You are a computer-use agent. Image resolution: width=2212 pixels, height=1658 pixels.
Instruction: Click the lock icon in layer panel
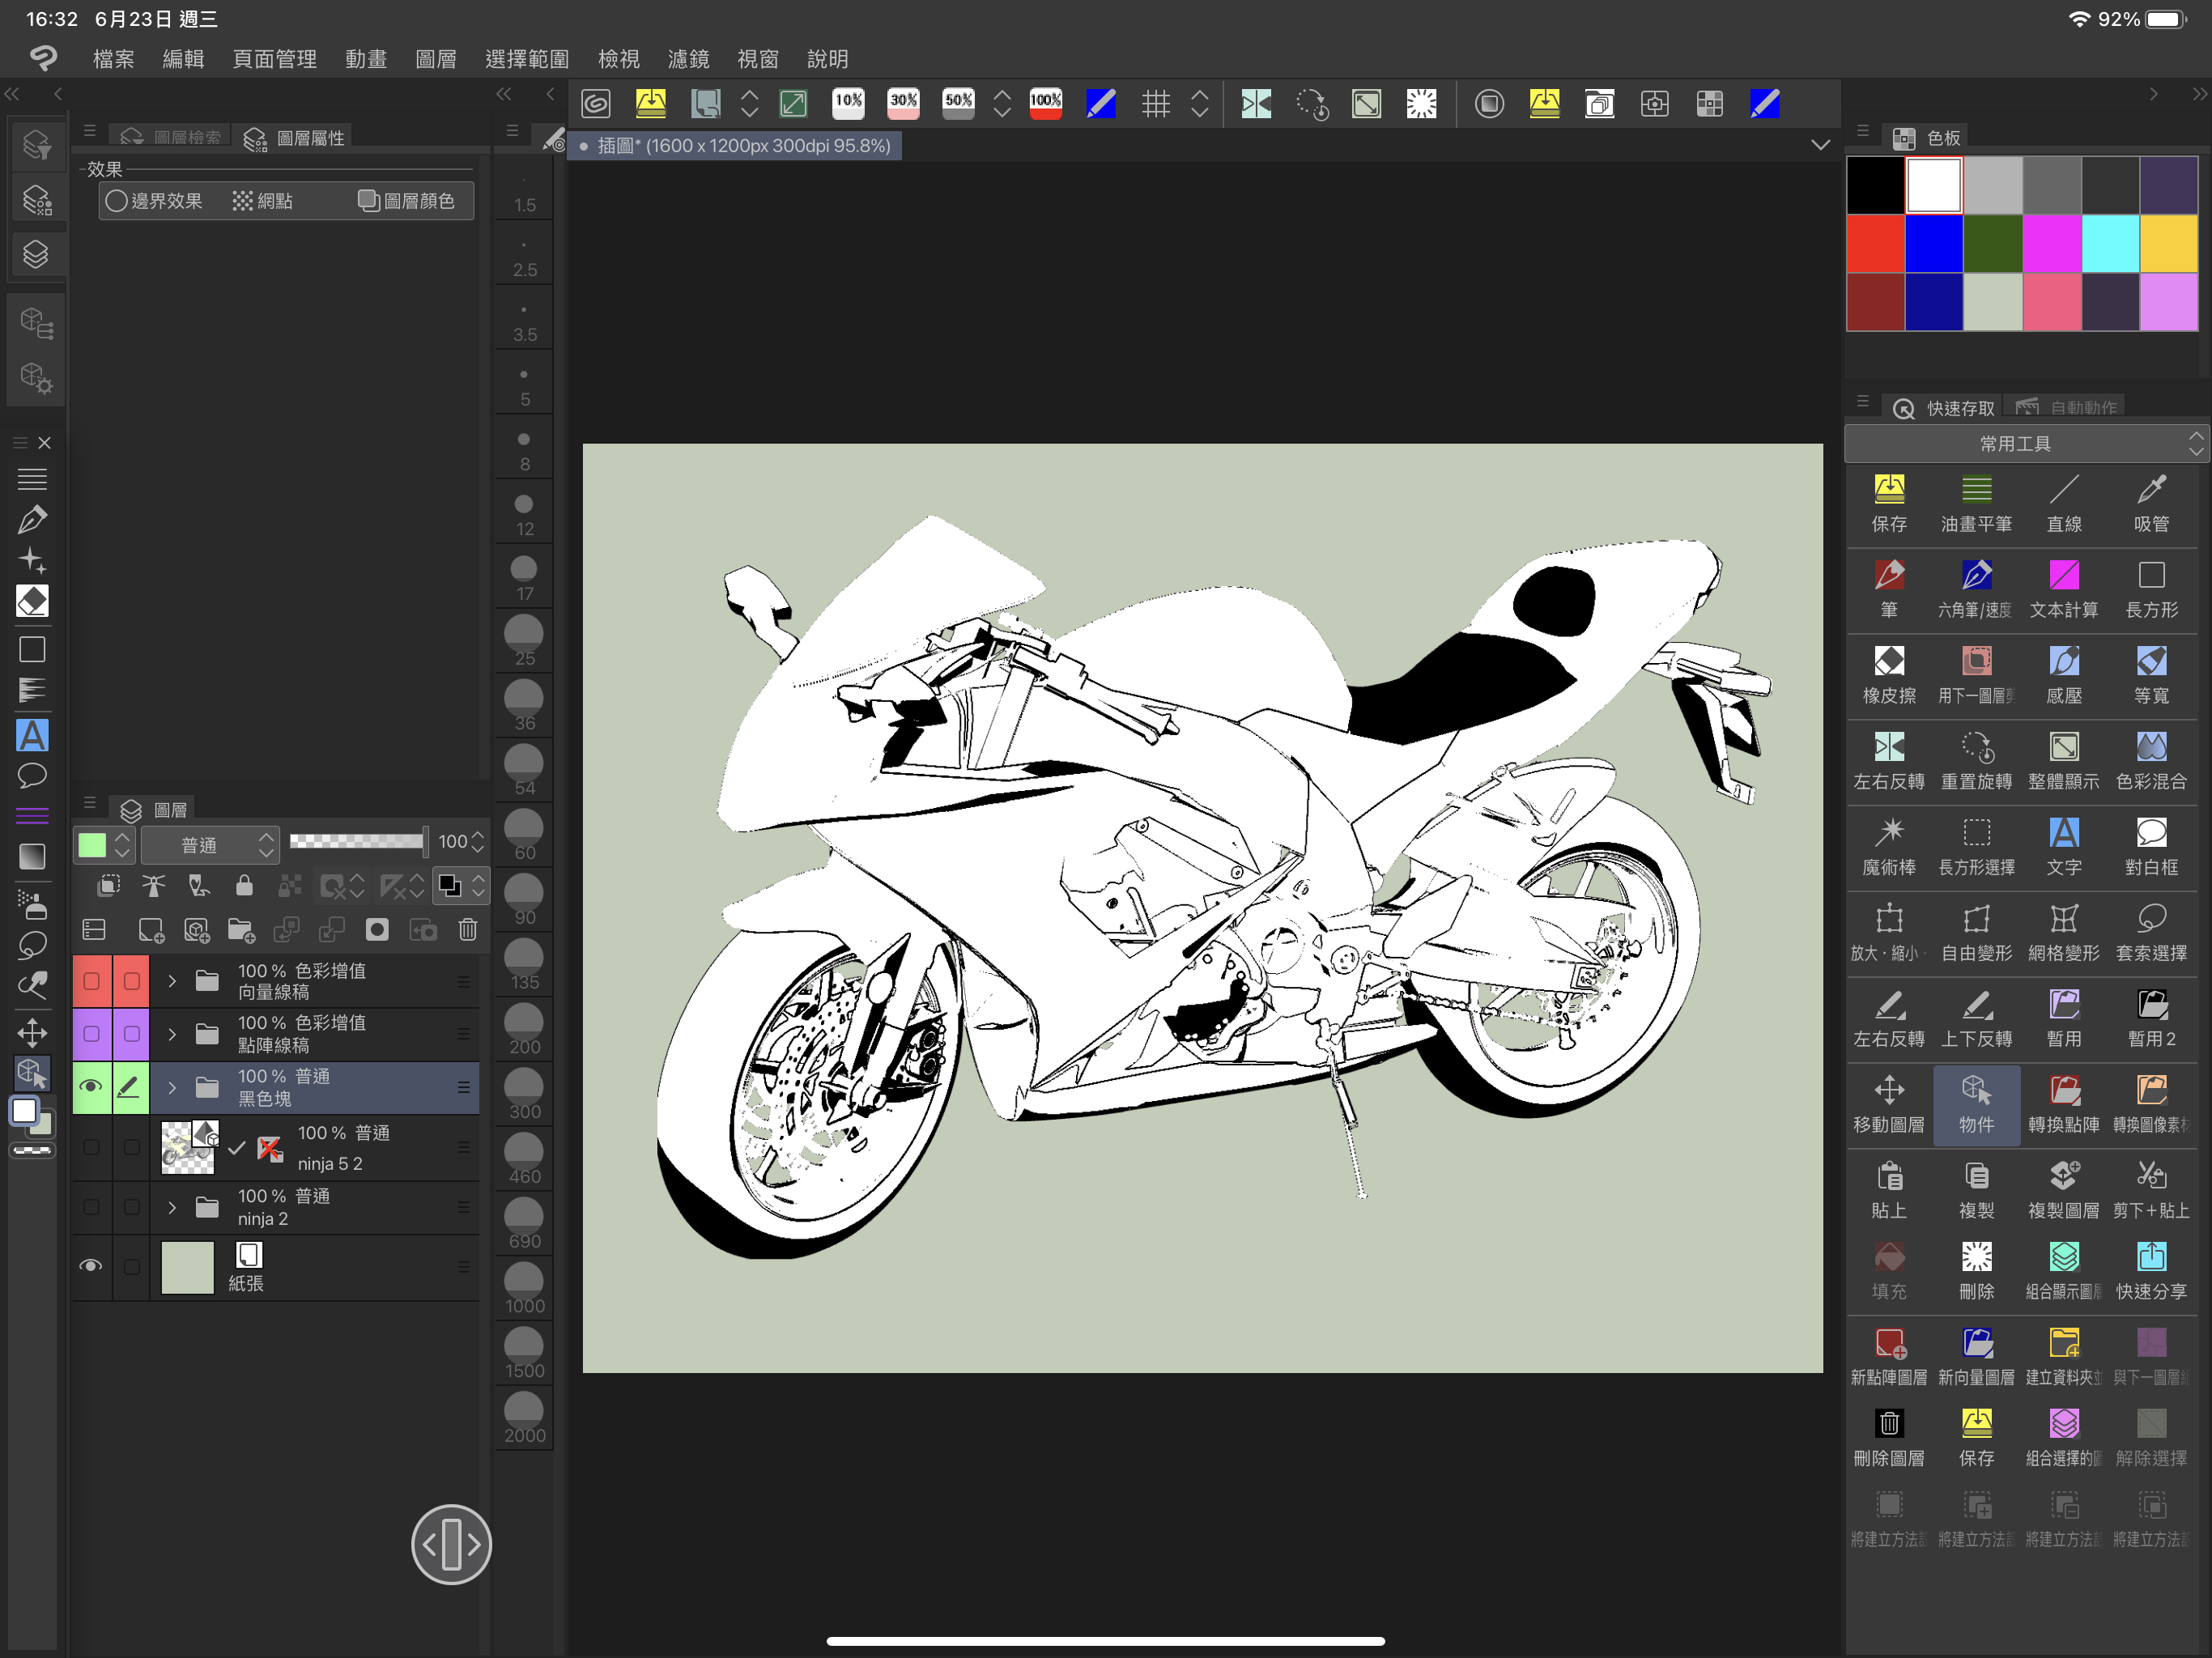244,886
